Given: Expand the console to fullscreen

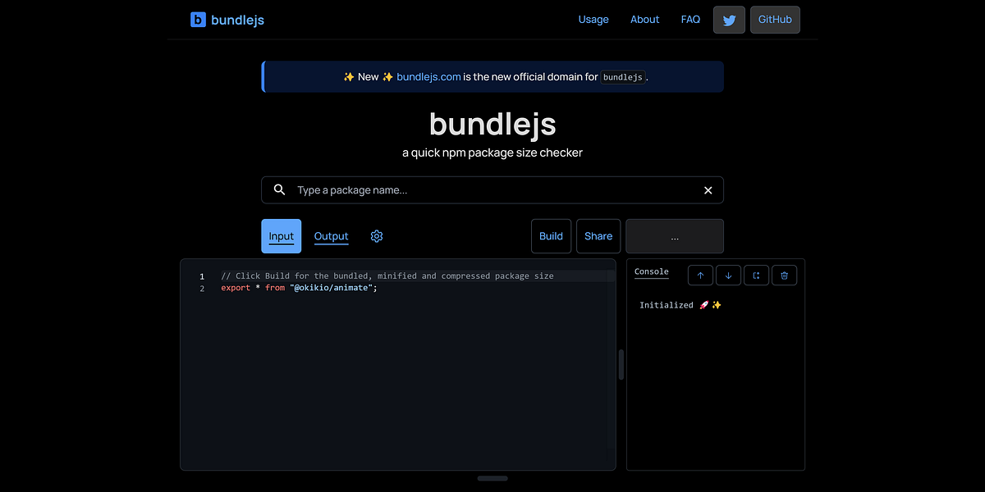Looking at the screenshot, I should (756, 275).
